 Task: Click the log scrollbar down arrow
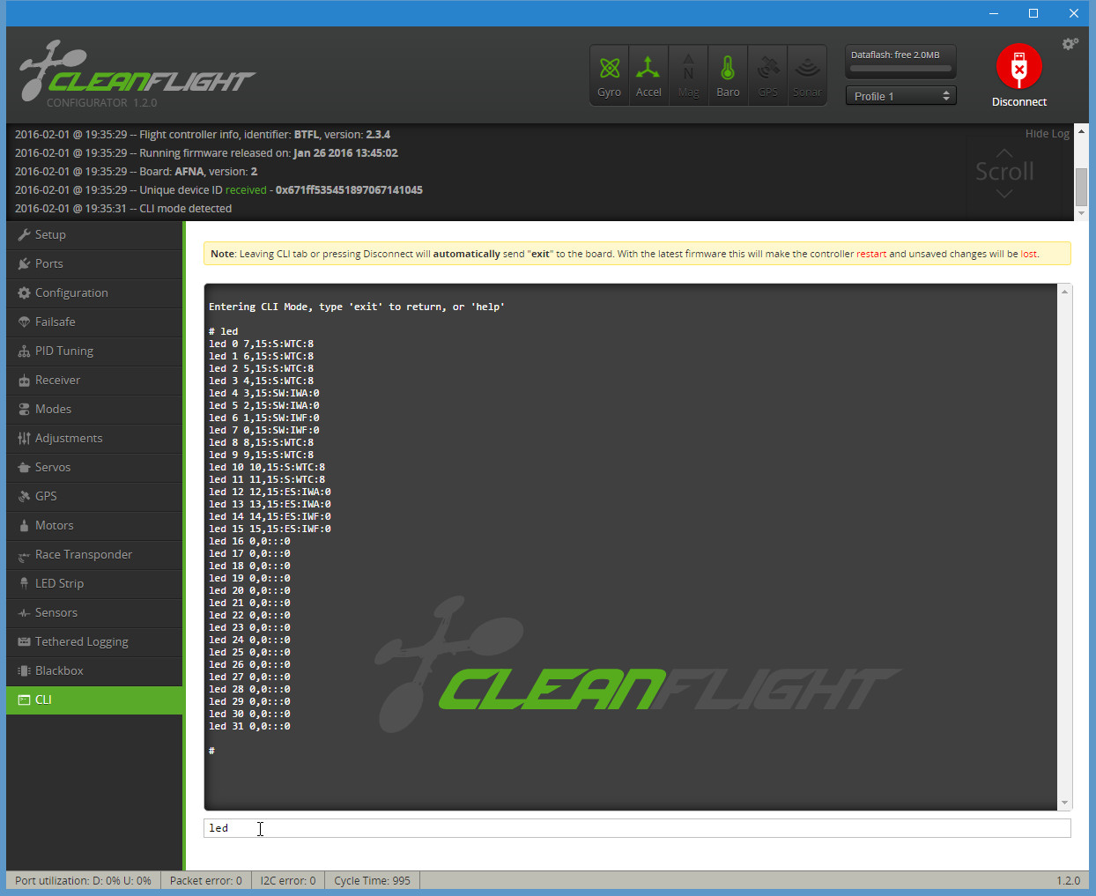(1081, 213)
